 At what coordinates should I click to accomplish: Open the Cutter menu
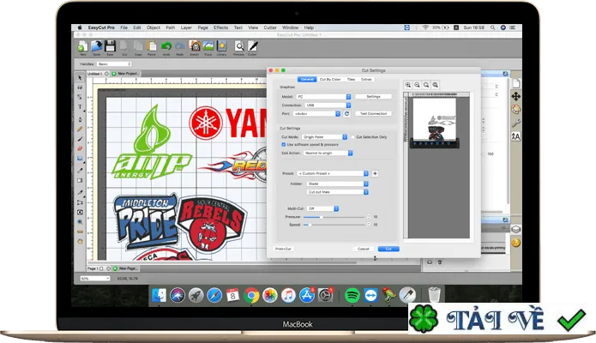270,27
